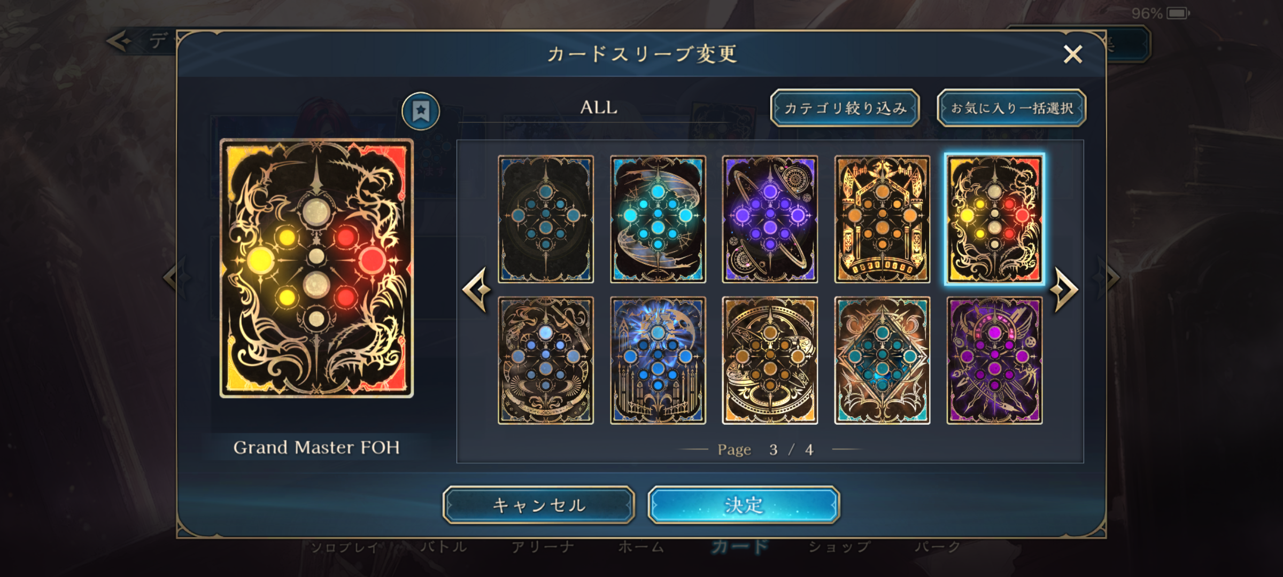This screenshot has width=1283, height=577.
Task: Click お気に入り一括選択 button
Action: pos(1011,108)
